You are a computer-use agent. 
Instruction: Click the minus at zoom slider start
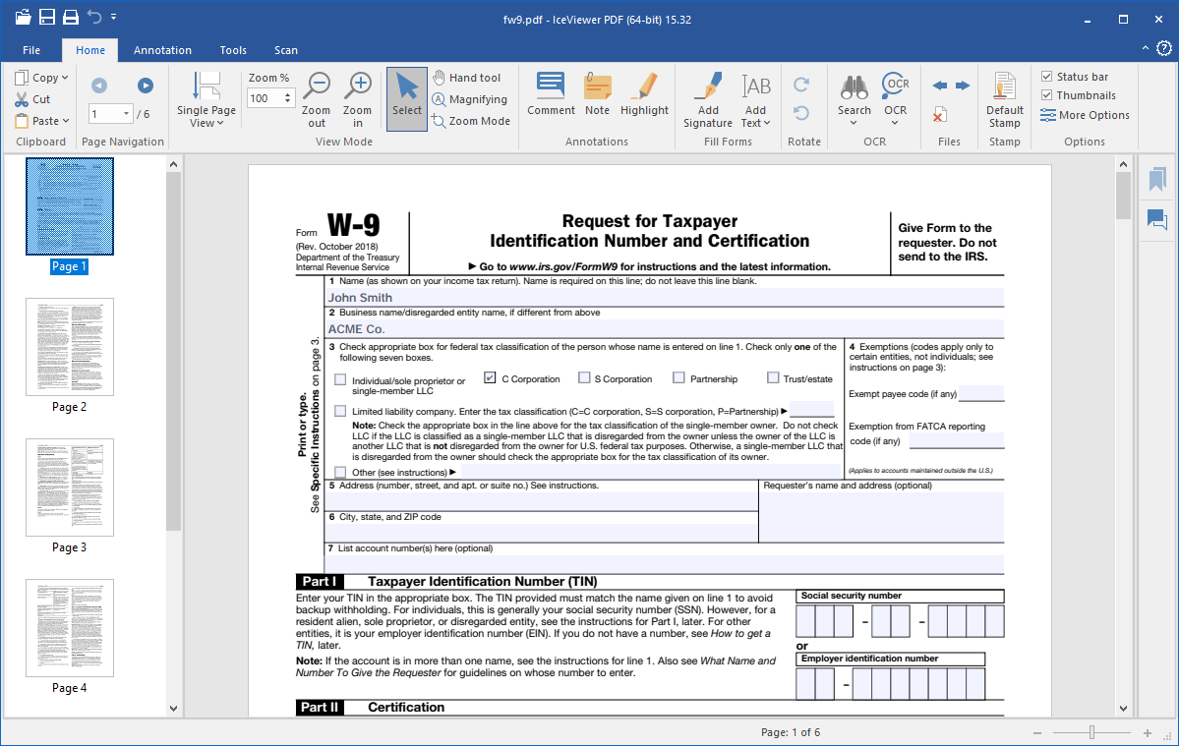click(x=1037, y=732)
